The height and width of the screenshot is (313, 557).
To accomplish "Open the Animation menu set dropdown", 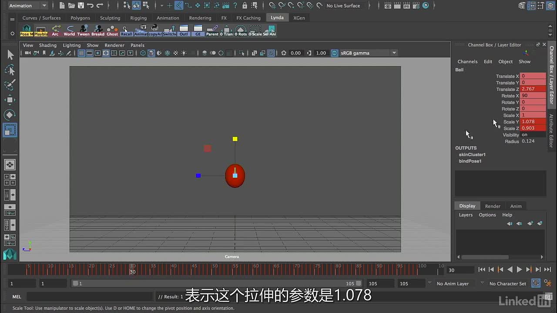I will point(28,6).
